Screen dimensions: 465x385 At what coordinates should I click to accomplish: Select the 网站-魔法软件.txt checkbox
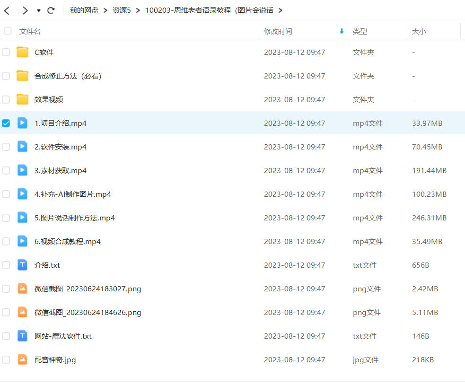(6, 336)
